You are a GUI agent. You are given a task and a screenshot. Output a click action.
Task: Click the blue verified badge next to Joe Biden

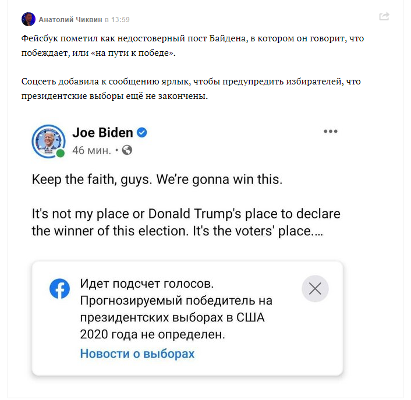(x=142, y=133)
